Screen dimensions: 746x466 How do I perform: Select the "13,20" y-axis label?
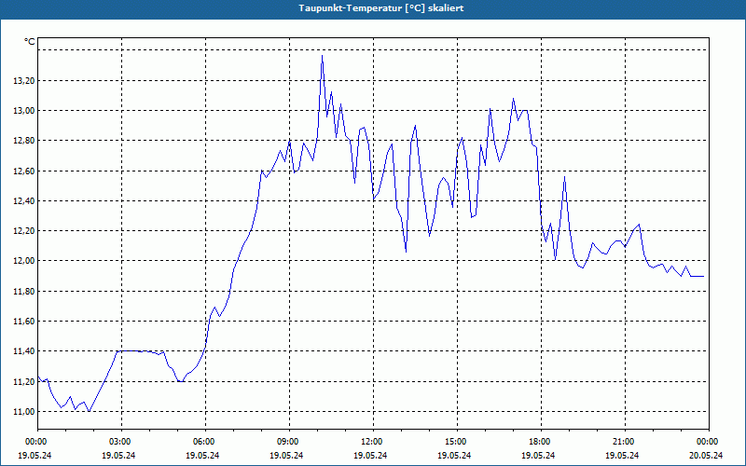pyautogui.click(x=24, y=81)
